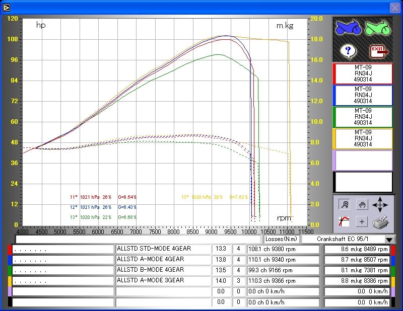The height and width of the screenshot is (311, 403).
Task: Click the G=7.62% yellow annotation on chart
Action: (x=238, y=197)
